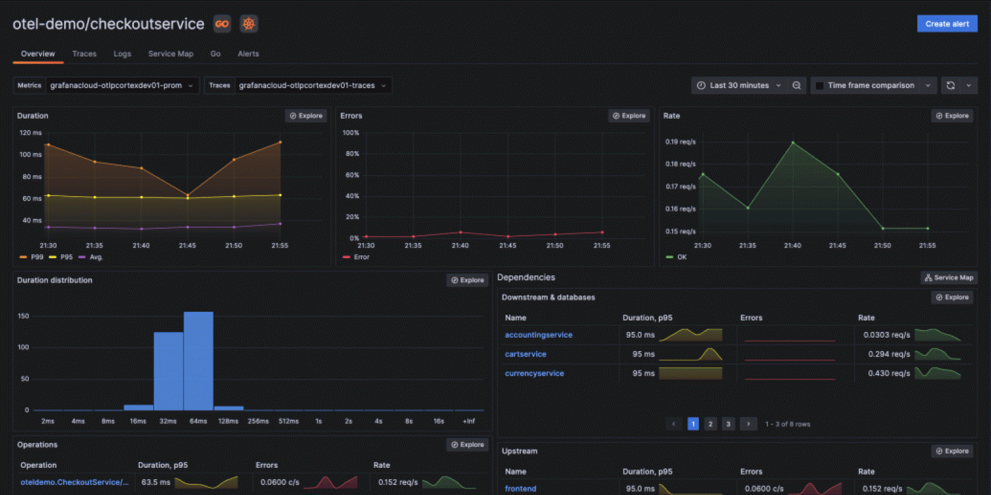Open Explore from the Errors panel
This screenshot has height=495, width=991.
tap(629, 115)
